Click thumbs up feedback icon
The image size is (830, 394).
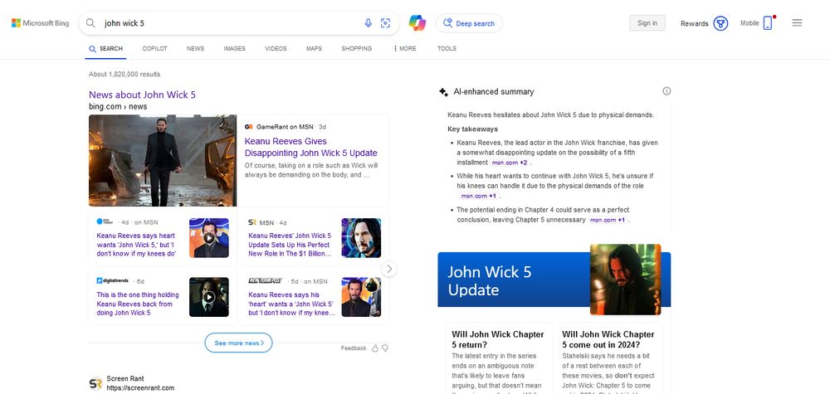point(375,348)
